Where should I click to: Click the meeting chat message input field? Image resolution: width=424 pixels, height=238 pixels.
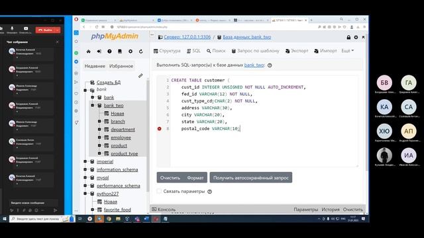pyautogui.click(x=34, y=203)
